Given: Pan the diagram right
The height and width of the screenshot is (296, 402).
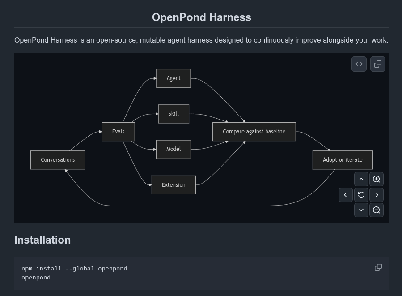Looking at the screenshot, I should click(377, 195).
